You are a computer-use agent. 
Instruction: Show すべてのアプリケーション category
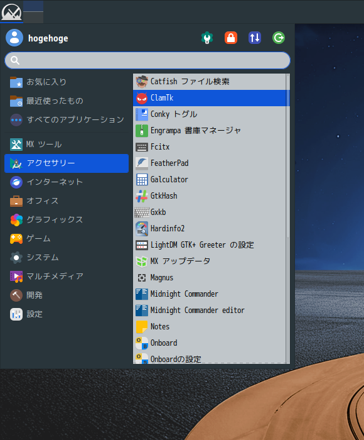pos(67,119)
